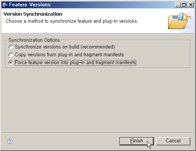The width and height of the screenshot is (196, 151).
Task: Choose Copy versions from plug-in radio button
Action: click(11, 55)
